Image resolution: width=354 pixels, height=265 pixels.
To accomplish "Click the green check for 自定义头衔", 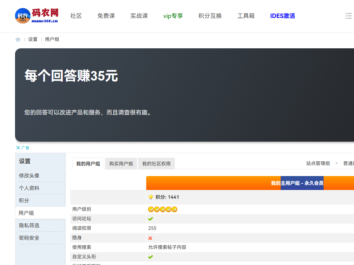I will coord(151,257).
